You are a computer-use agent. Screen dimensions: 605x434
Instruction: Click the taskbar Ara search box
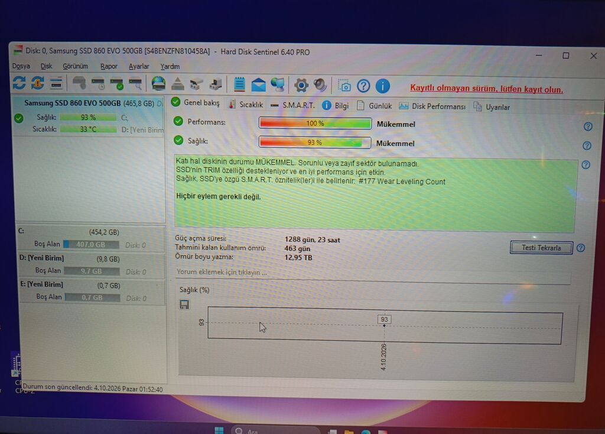pos(276,430)
